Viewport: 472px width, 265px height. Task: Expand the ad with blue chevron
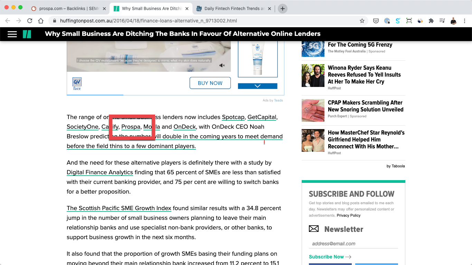tap(257, 86)
